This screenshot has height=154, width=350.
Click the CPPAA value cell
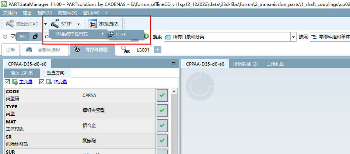coord(118,95)
